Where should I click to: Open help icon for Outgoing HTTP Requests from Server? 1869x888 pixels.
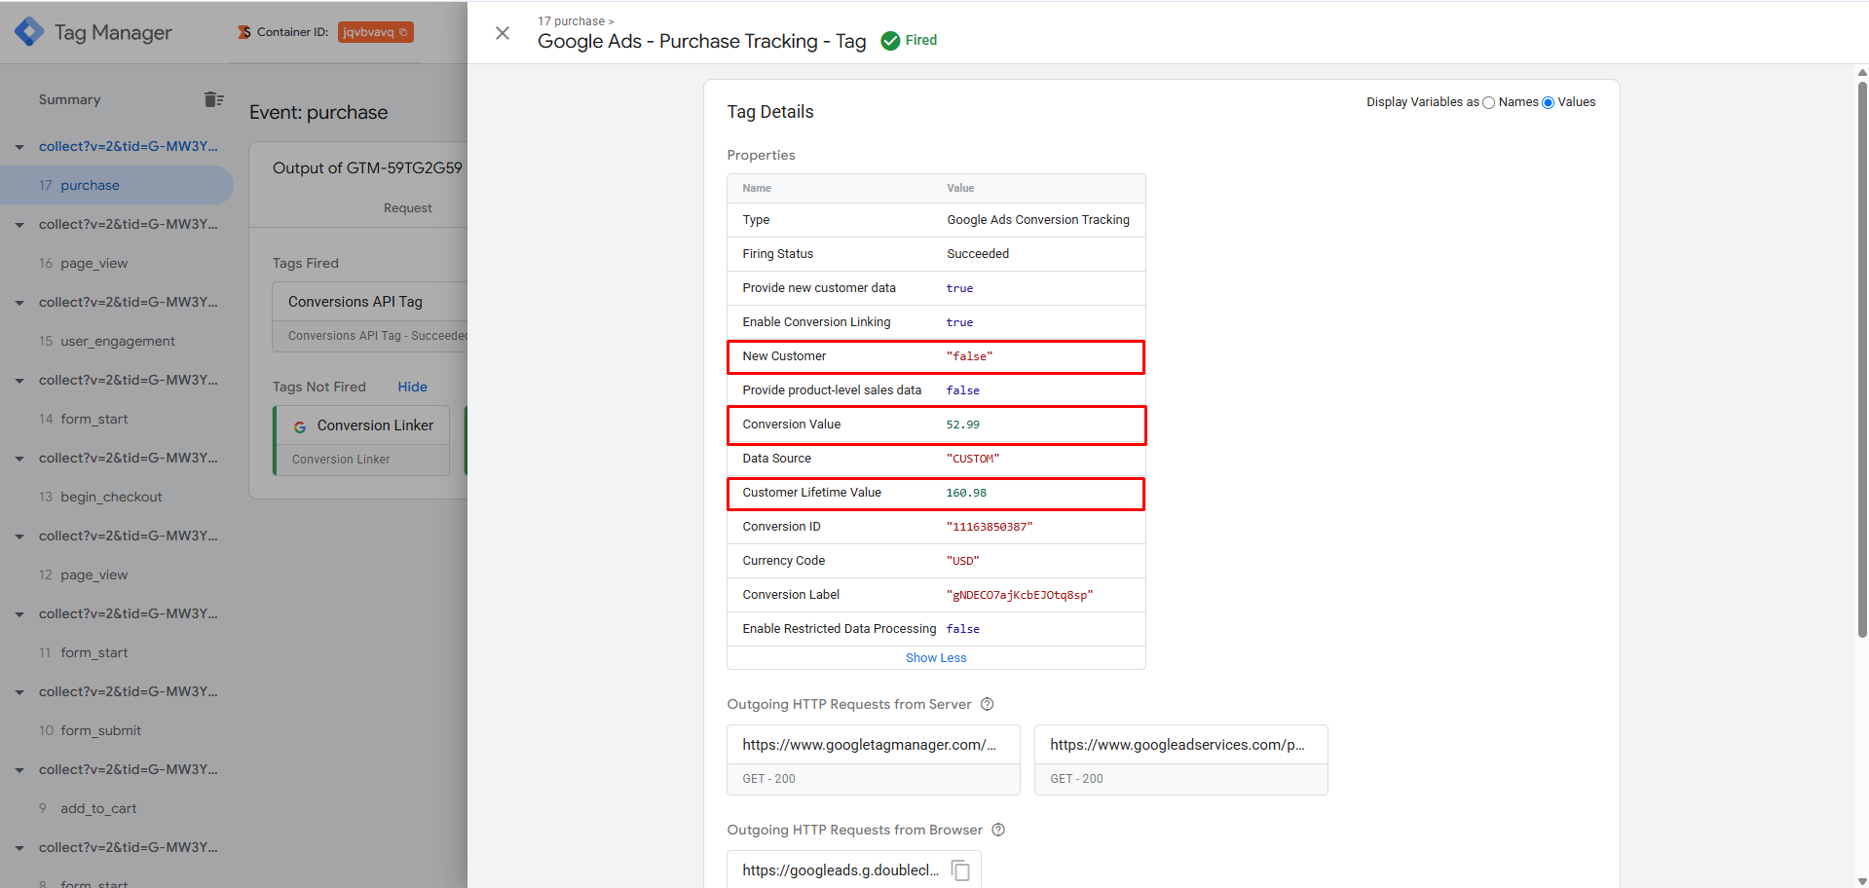click(x=987, y=704)
